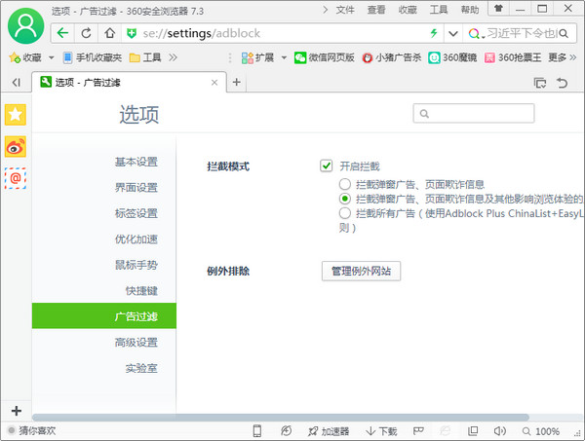The width and height of the screenshot is (585, 441).
Task: Click the options search input field
Action: (x=474, y=113)
